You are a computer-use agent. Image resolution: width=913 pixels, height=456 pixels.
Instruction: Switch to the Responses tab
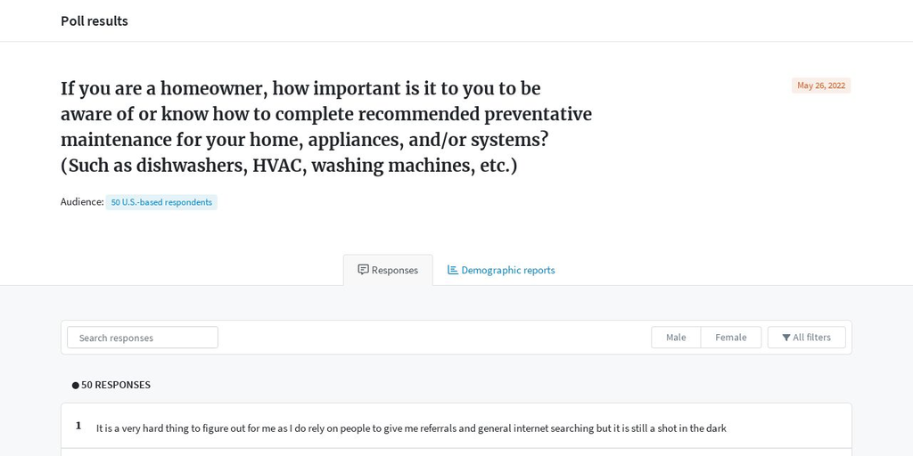(x=388, y=270)
